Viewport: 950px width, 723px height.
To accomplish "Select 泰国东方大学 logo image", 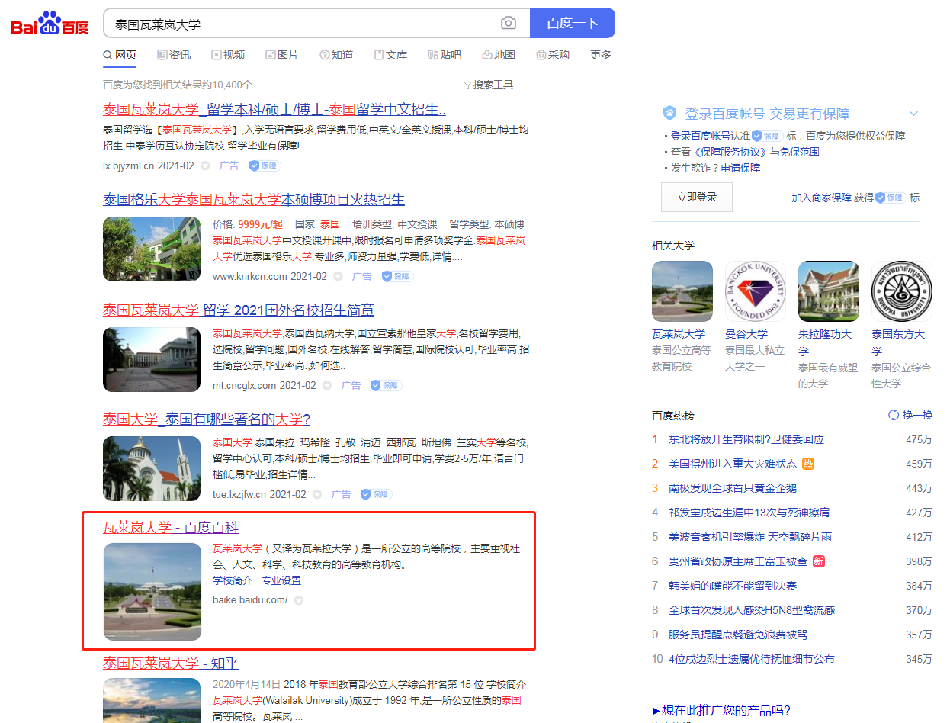I will [902, 291].
